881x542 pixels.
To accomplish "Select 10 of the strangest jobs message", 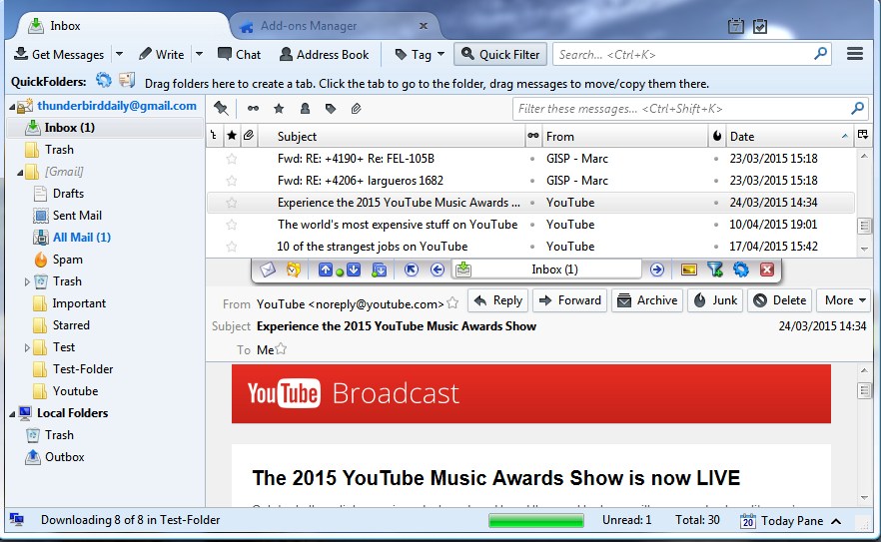I will (530, 247).
